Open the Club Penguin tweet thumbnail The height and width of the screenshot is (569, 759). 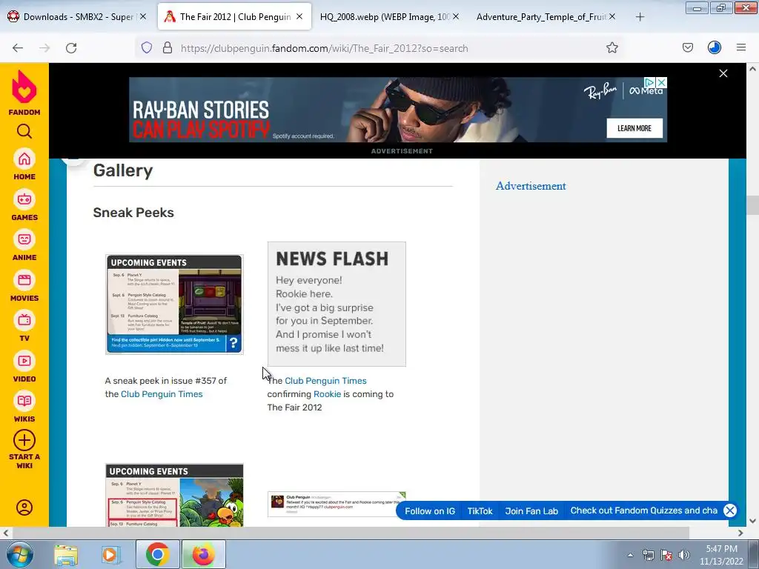pyautogui.click(x=337, y=504)
